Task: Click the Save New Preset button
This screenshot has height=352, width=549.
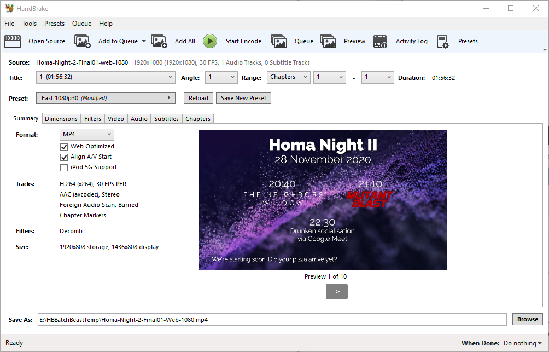Action: 243,98
